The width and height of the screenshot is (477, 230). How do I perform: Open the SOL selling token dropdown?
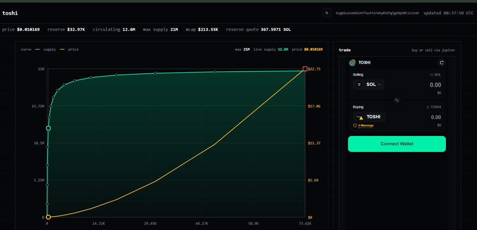(x=368, y=84)
